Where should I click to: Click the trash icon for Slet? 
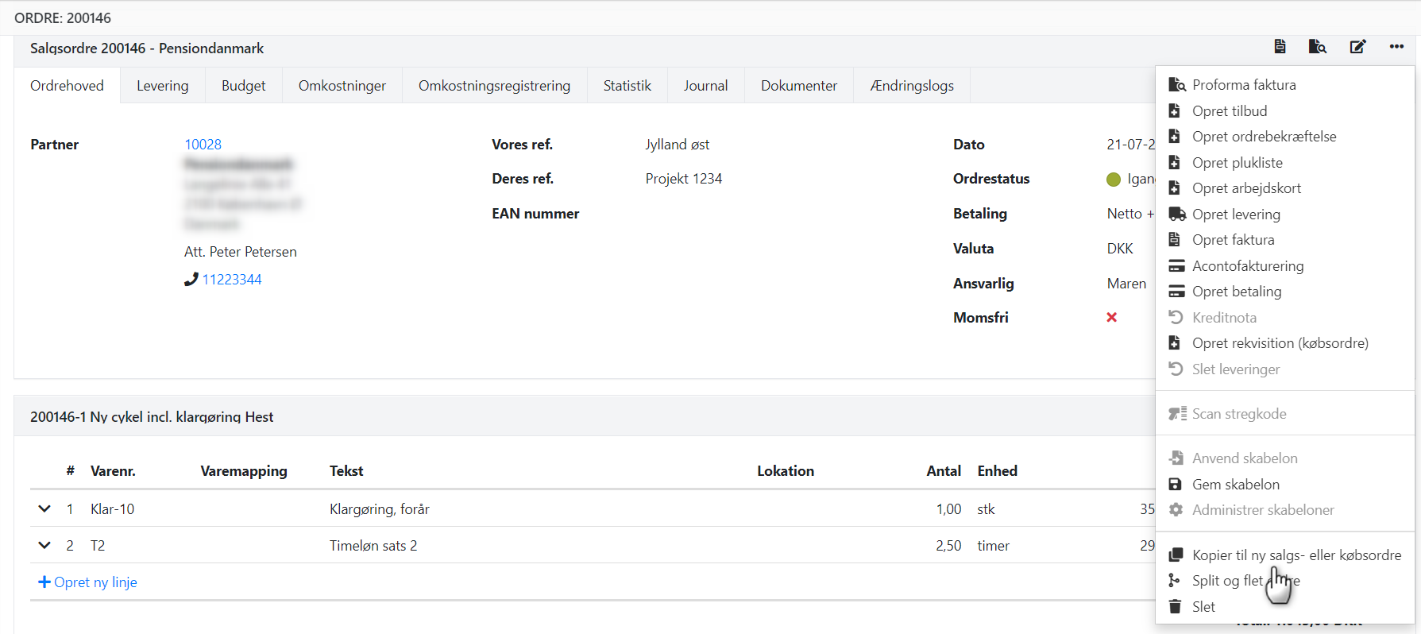(x=1176, y=607)
